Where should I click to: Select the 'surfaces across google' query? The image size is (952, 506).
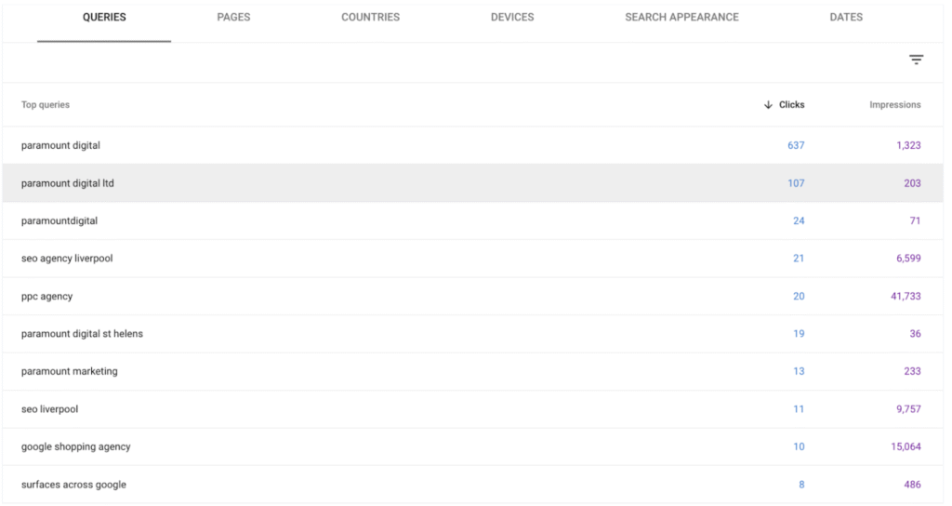tap(73, 484)
